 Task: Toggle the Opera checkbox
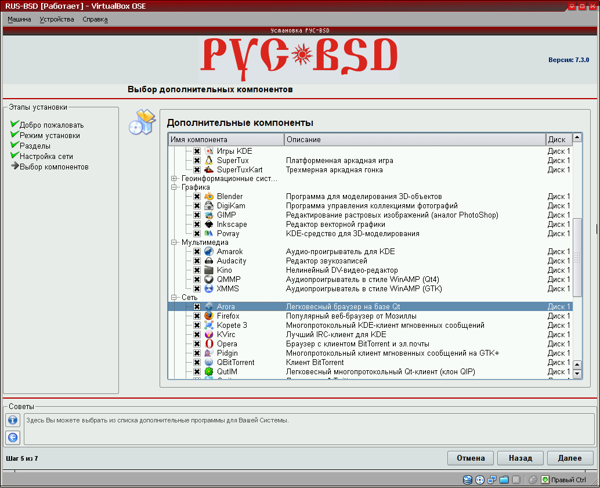pos(197,344)
